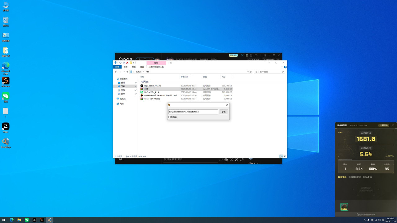Click the redo icon in Explorer quick toolbar
Image resolution: width=397 pixels, height=223 pixels.
(124, 63)
